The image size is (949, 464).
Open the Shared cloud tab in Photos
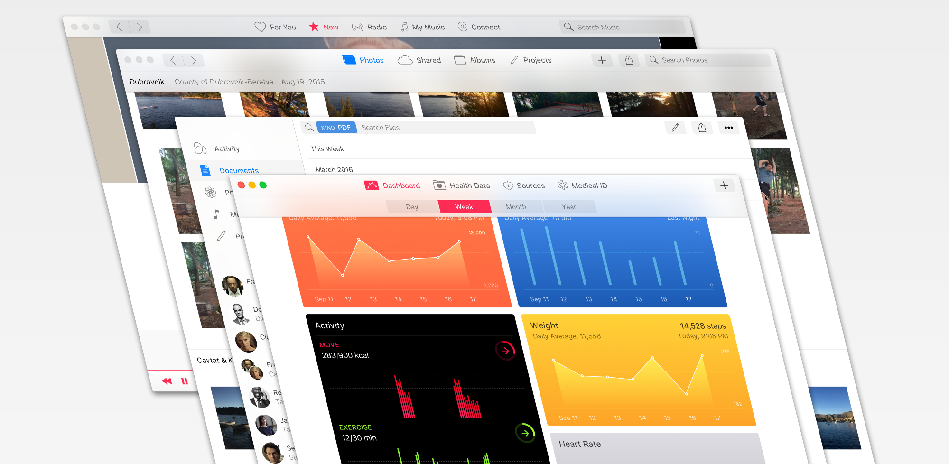click(419, 60)
